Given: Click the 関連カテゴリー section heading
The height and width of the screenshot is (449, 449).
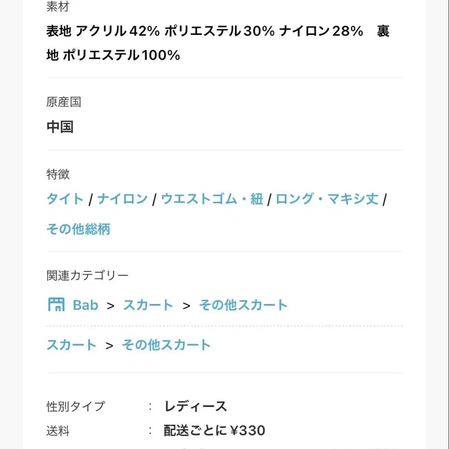Looking at the screenshot, I should coord(87,275).
